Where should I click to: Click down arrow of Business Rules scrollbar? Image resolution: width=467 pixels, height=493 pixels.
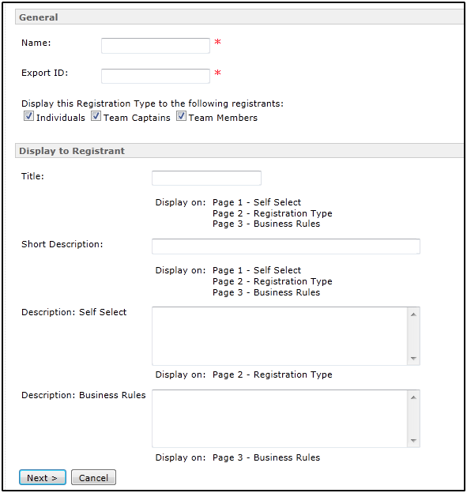point(413,441)
